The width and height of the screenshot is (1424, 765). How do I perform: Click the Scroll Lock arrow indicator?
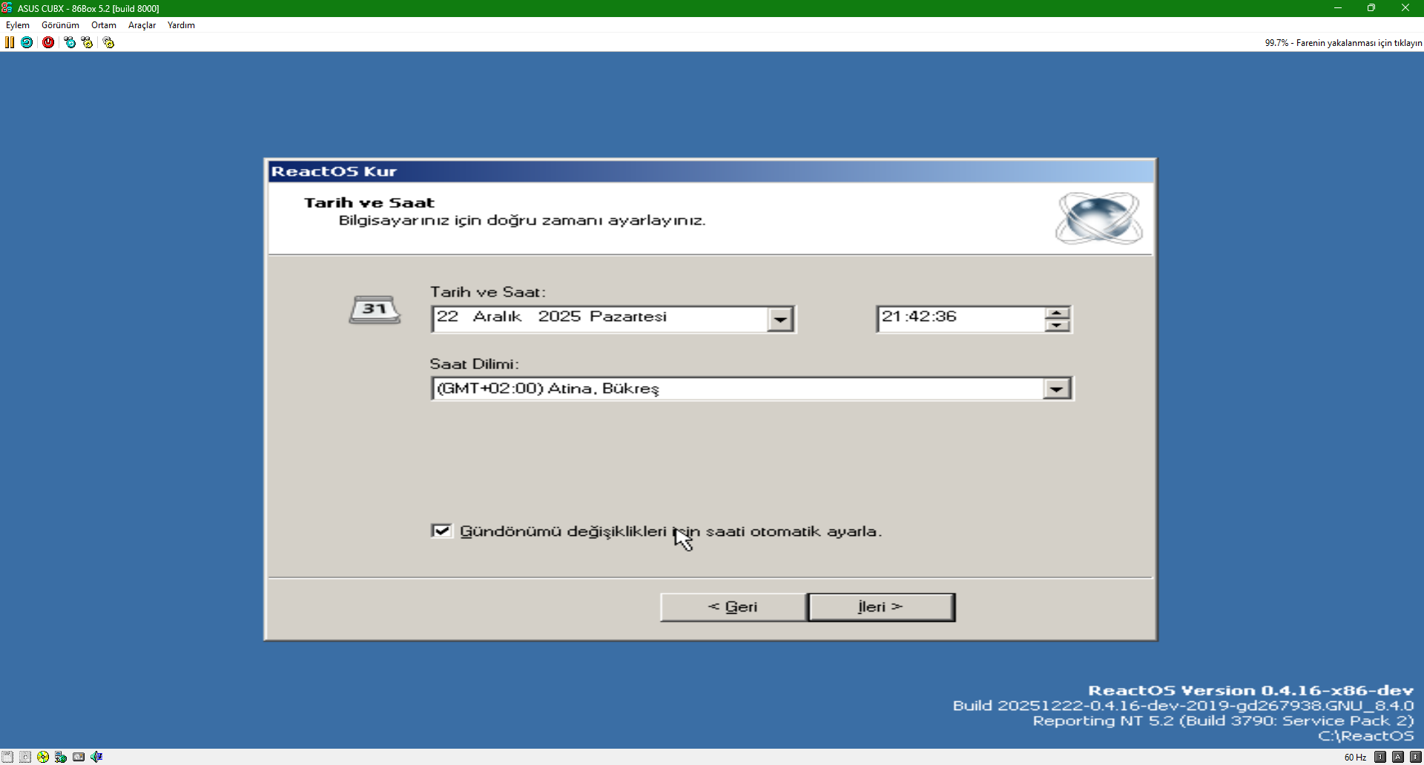1415,757
